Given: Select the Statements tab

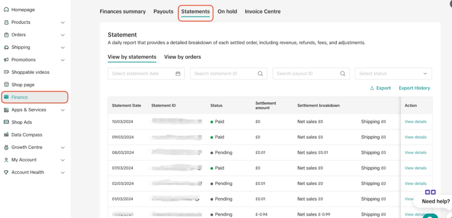Looking at the screenshot, I should point(195,12).
